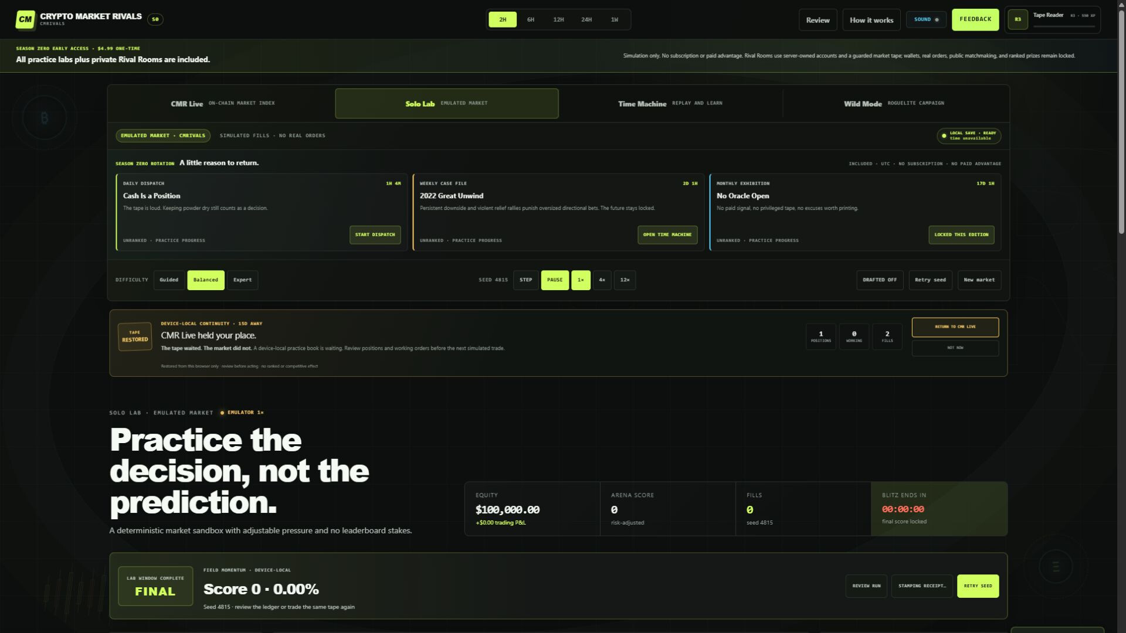The height and width of the screenshot is (633, 1126).
Task: Click the CM logo icon
Action: (x=25, y=19)
